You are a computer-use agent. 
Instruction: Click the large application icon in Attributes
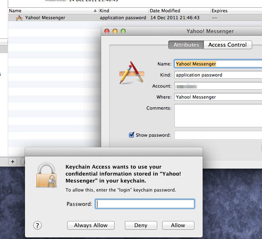[132, 73]
